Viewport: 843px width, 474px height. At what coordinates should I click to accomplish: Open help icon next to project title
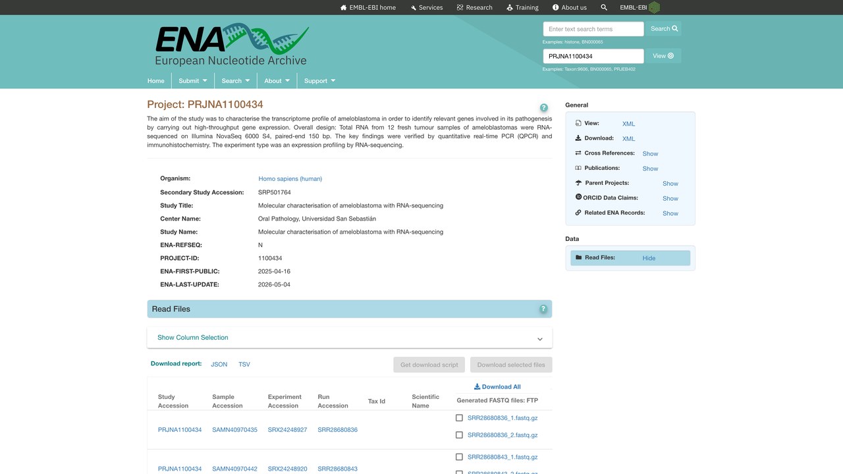coord(543,108)
